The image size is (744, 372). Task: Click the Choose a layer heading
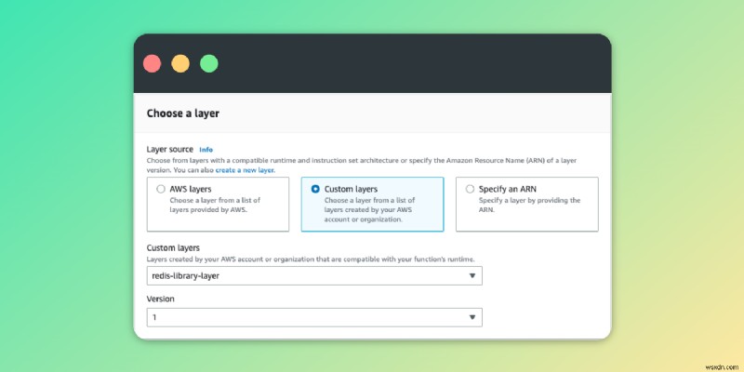(x=182, y=113)
